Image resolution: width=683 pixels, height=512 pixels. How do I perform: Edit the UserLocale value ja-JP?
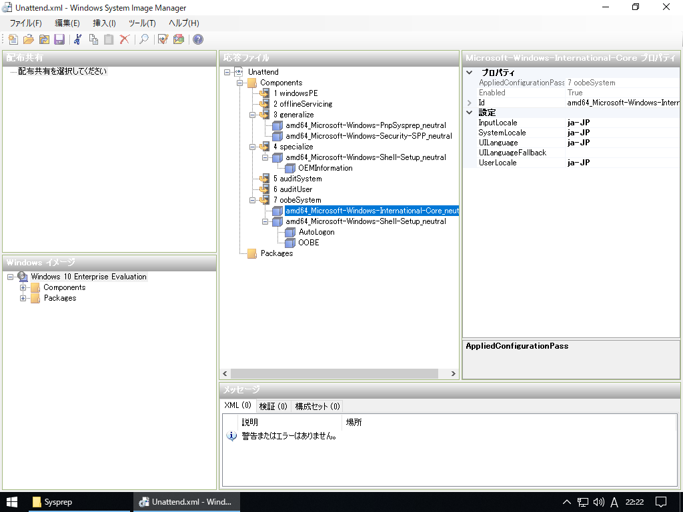tap(622, 163)
